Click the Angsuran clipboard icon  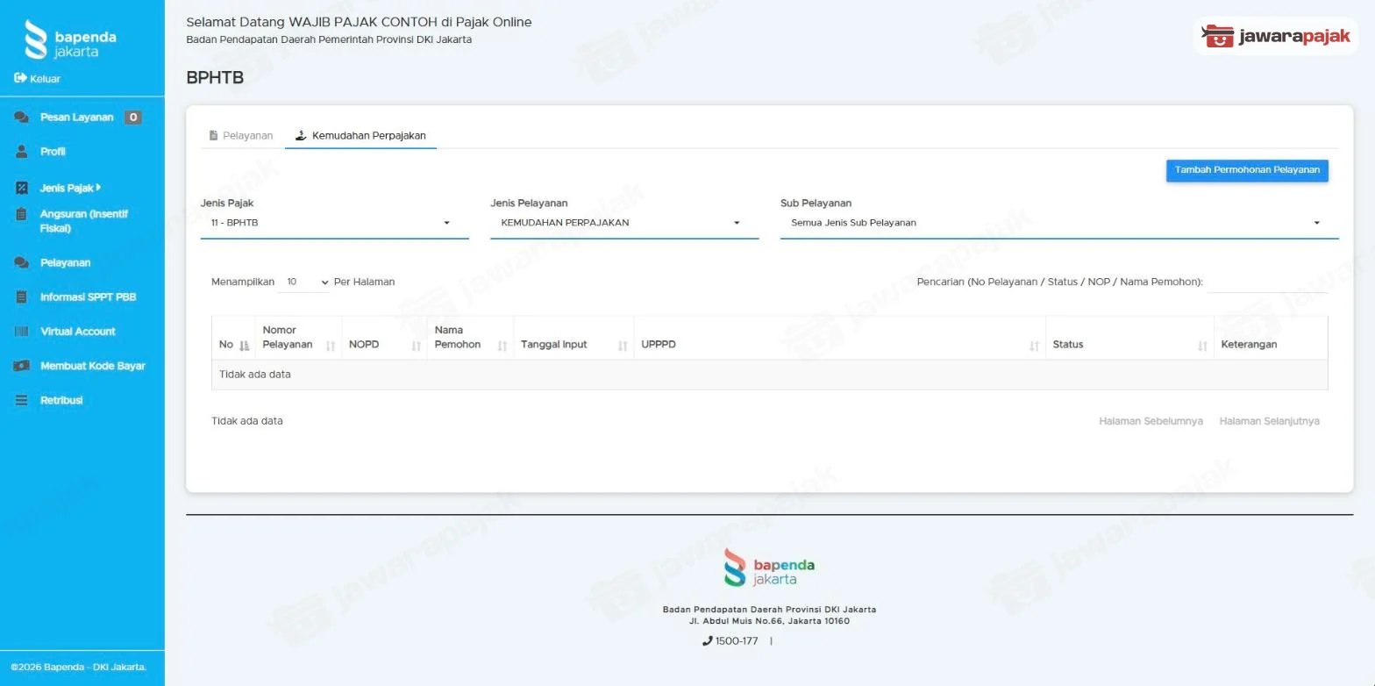pyautogui.click(x=22, y=214)
